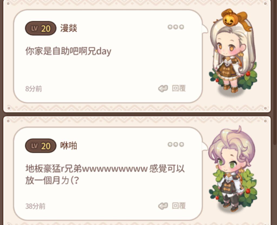Click the 8分前 timestamp
This screenshot has width=277, height=225.
(34, 89)
